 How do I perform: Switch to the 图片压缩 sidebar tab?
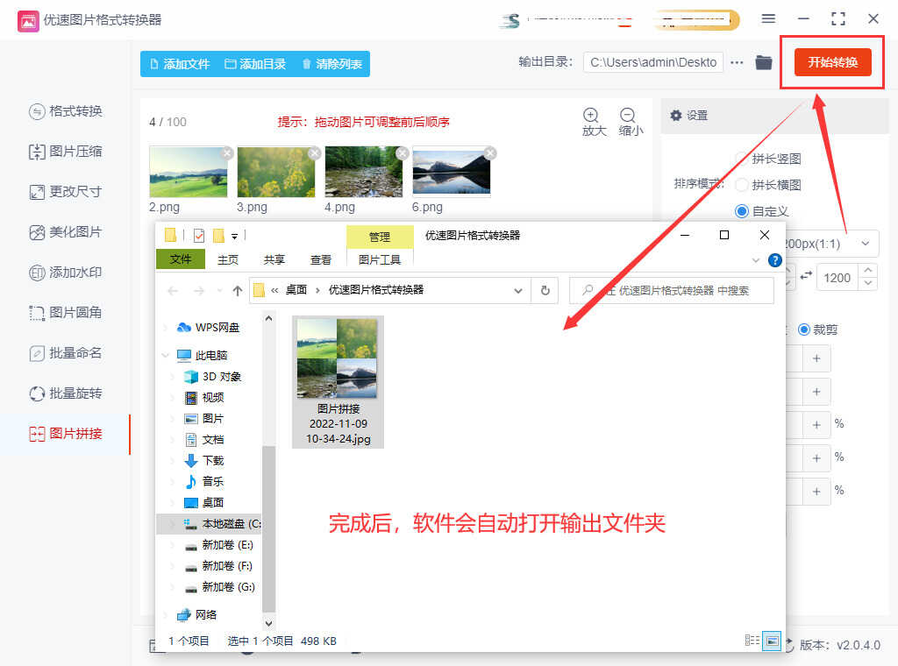(66, 152)
